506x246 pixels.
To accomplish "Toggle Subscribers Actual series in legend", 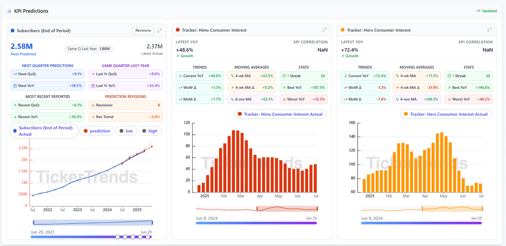I will (44, 131).
